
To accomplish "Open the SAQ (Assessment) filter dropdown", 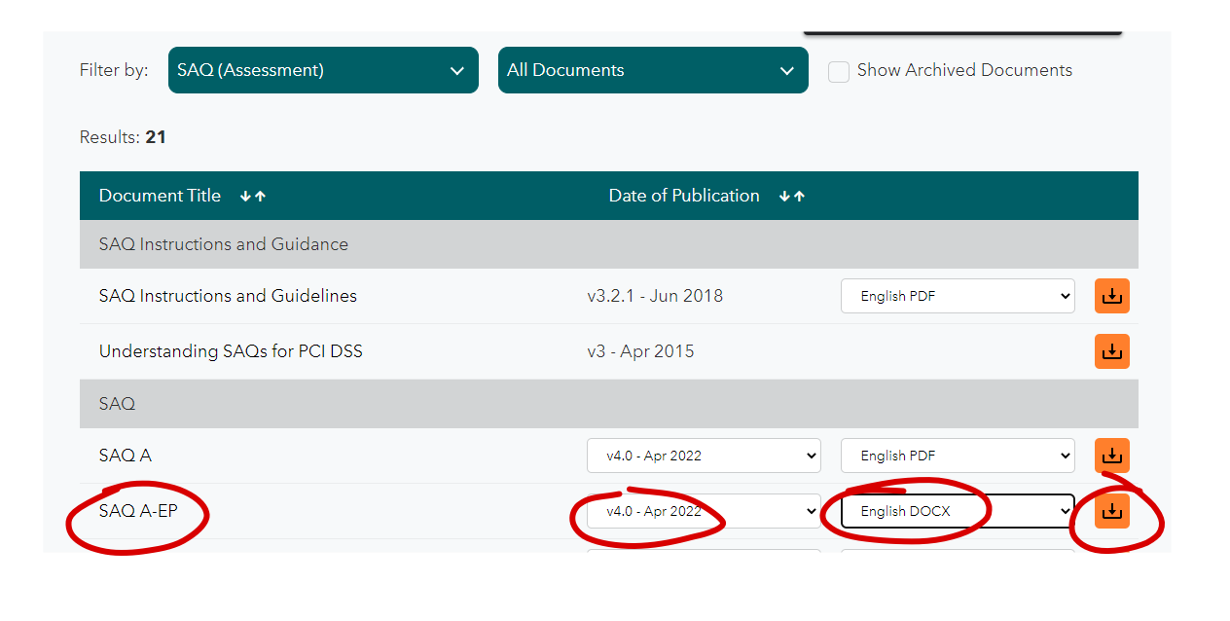I will tap(323, 70).
